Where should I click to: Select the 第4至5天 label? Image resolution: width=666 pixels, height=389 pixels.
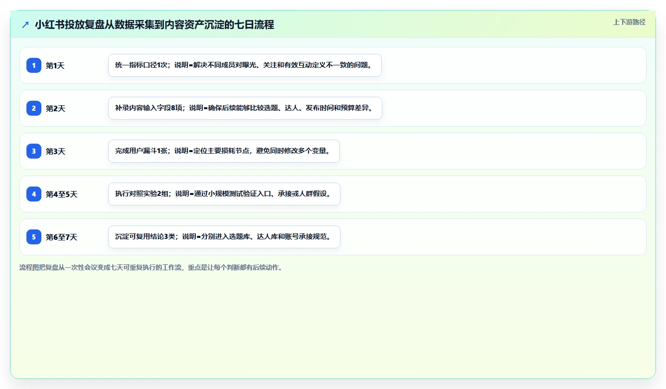click(62, 194)
